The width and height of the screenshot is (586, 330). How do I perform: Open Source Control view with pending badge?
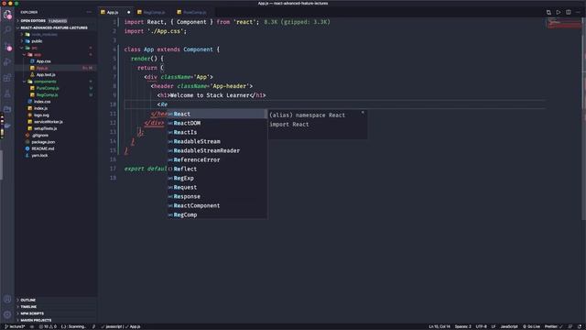point(7,46)
